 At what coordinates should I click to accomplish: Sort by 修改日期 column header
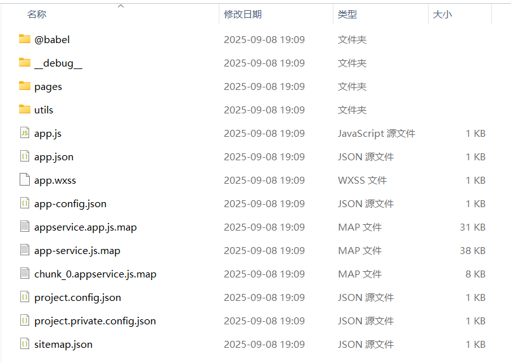tap(242, 14)
